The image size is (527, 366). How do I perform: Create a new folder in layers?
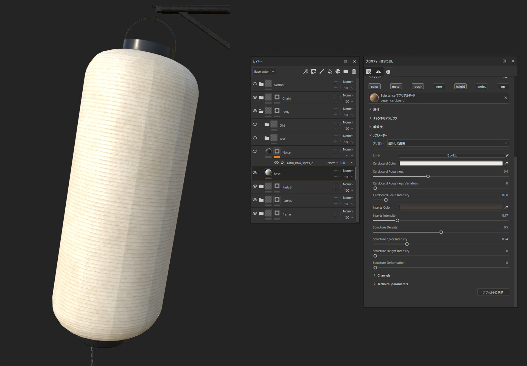pyautogui.click(x=346, y=72)
